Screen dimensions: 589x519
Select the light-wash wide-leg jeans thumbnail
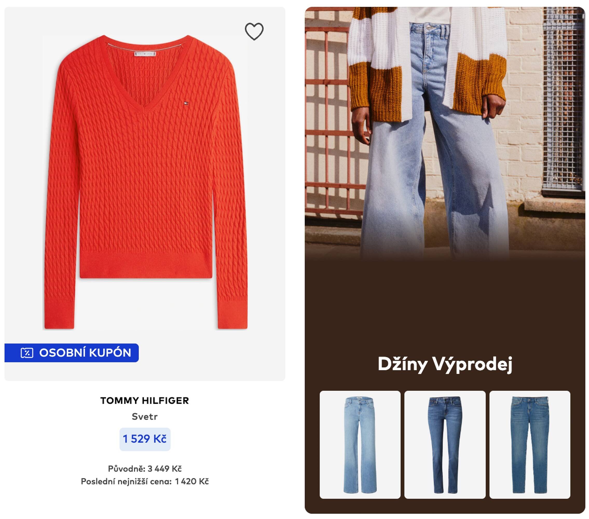point(360,445)
